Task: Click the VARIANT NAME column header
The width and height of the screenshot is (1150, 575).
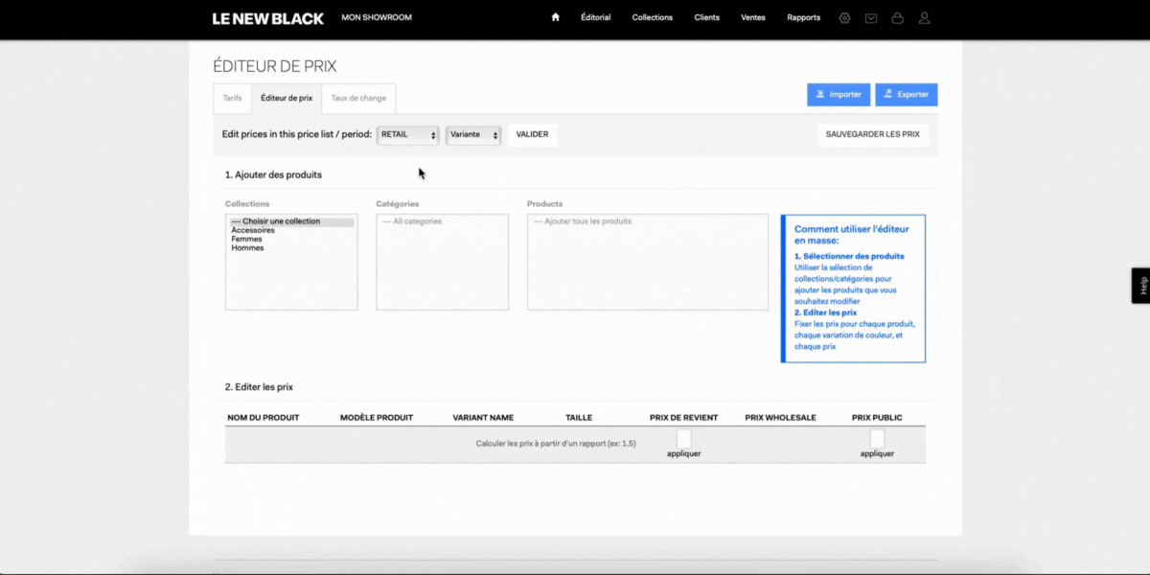Action: (x=483, y=418)
